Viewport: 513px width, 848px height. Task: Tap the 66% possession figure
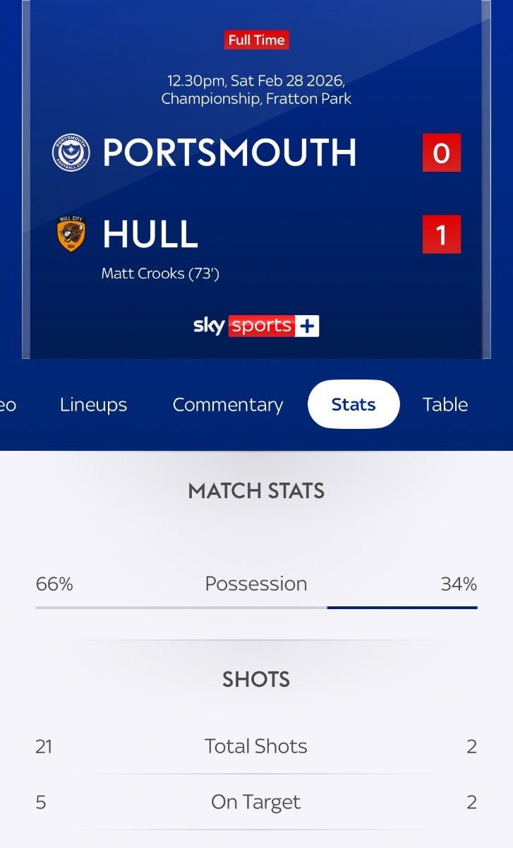click(54, 584)
